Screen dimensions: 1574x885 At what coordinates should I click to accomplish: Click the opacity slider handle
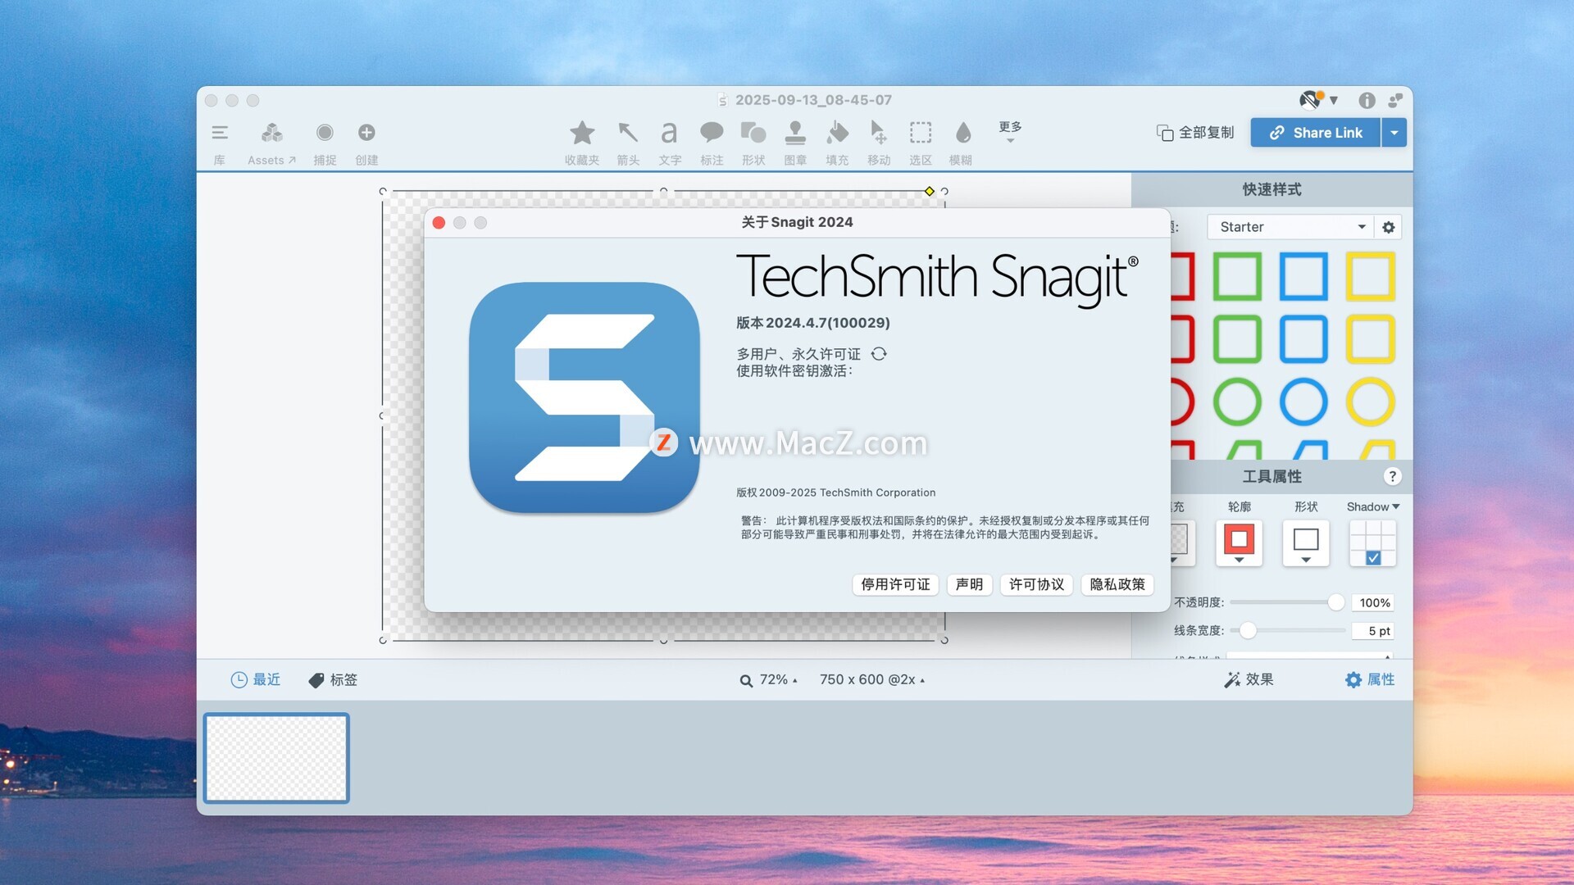(x=1336, y=602)
